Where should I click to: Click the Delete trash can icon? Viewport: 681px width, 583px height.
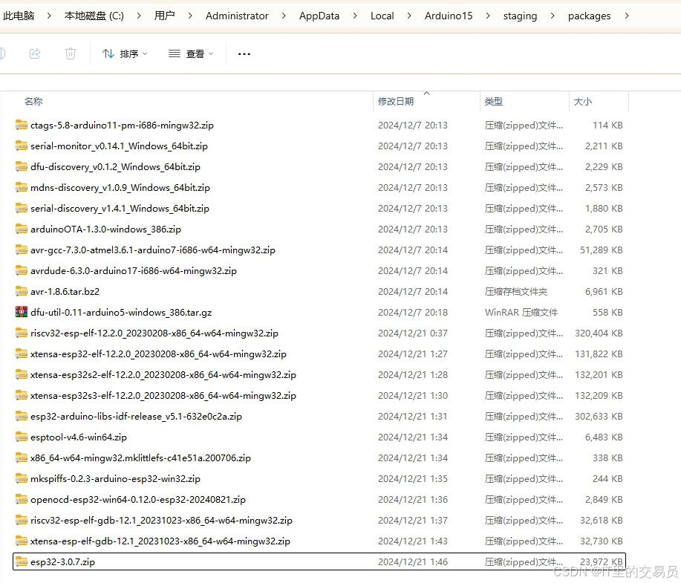tap(71, 53)
